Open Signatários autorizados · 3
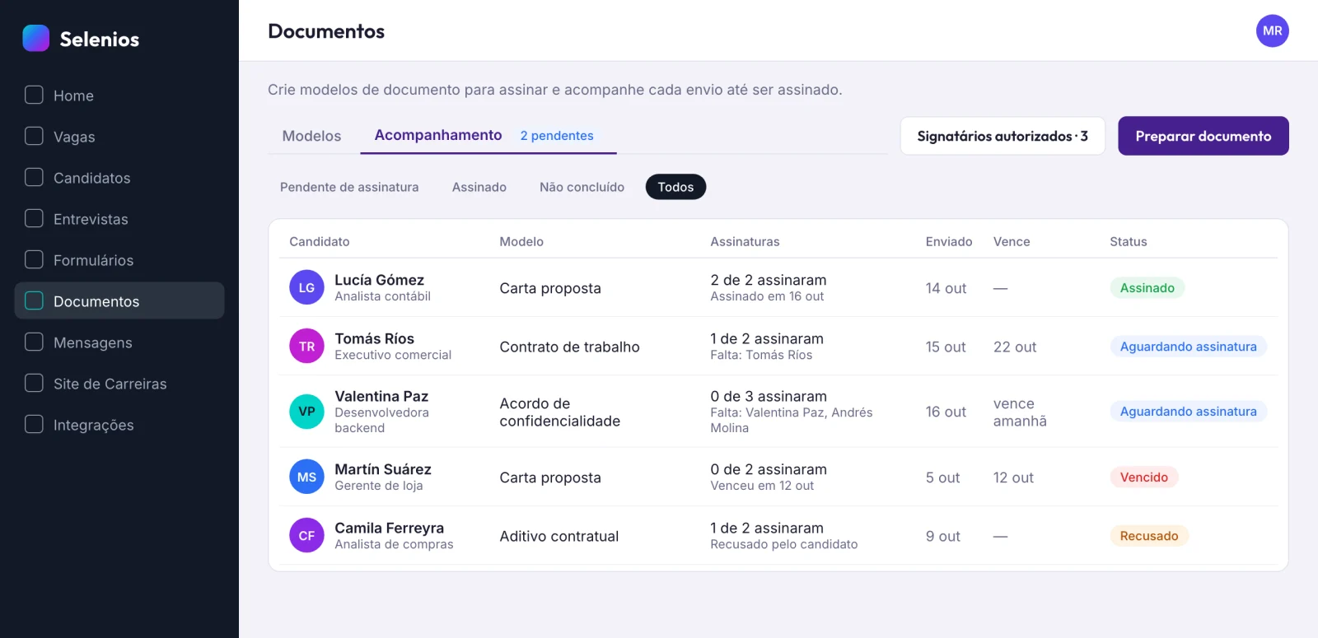This screenshot has height=638, width=1318. (x=1003, y=136)
